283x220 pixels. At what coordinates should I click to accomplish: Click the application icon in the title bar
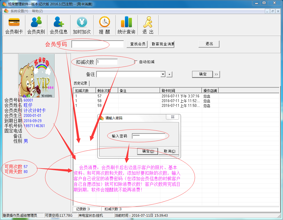pyautogui.click(x=4, y=4)
